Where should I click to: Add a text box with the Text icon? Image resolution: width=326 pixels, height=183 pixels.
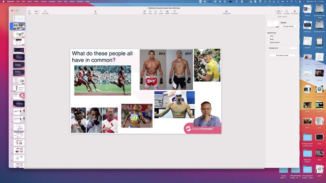point(155,11)
